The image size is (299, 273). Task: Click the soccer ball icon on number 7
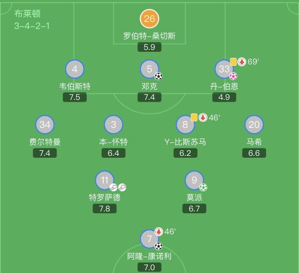click(x=158, y=245)
